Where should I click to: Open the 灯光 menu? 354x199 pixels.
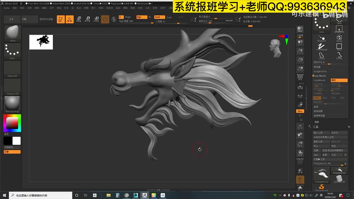tap(66, 8)
